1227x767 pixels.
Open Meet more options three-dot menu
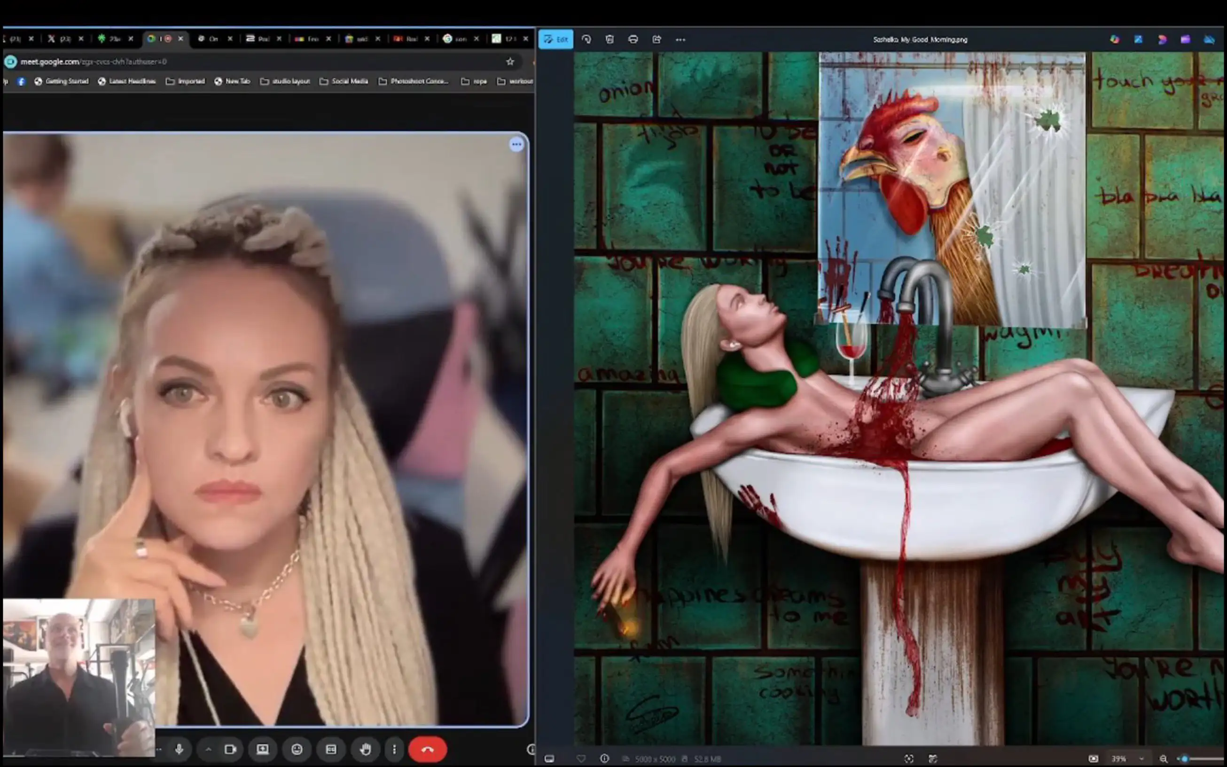click(x=394, y=749)
